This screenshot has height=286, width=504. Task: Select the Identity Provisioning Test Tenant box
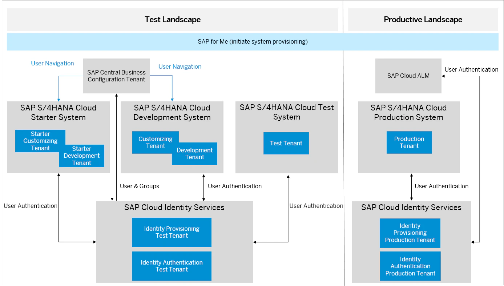[172, 232]
